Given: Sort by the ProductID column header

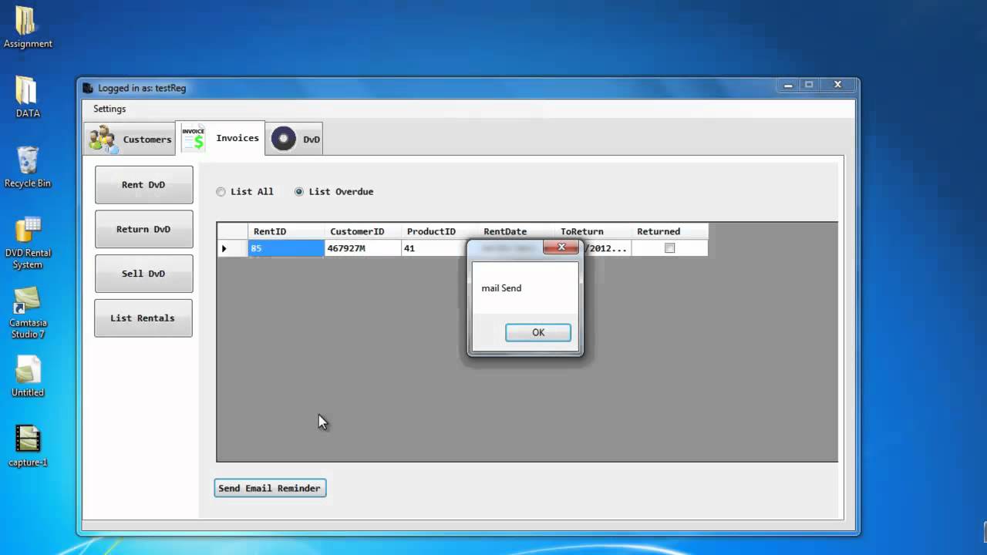Looking at the screenshot, I should [439, 231].
